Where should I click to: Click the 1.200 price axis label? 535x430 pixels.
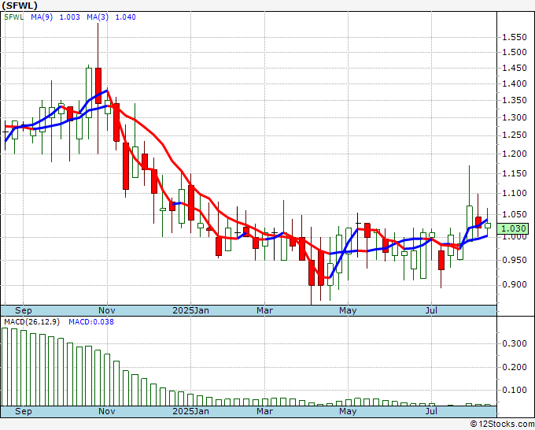(x=515, y=154)
